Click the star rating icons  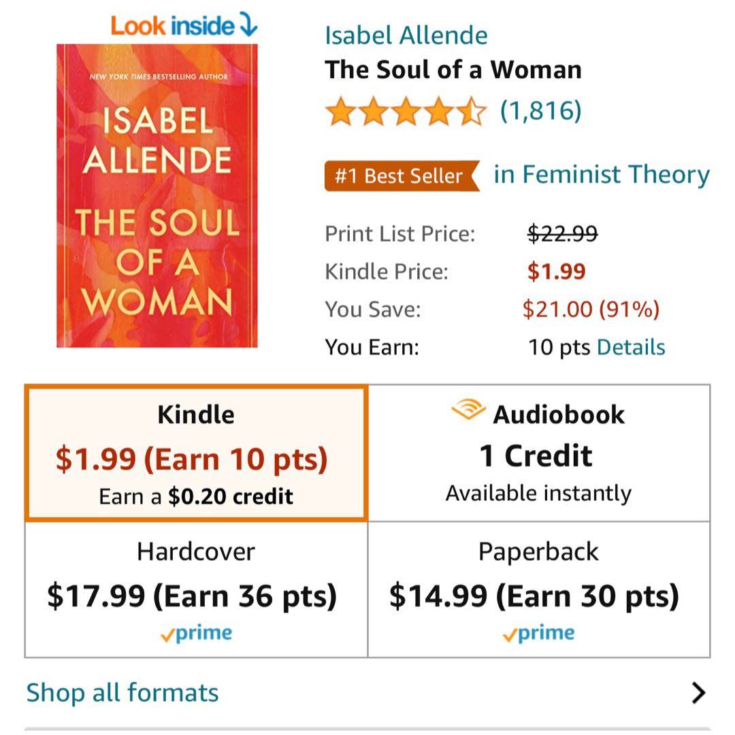pyautogui.click(x=406, y=112)
